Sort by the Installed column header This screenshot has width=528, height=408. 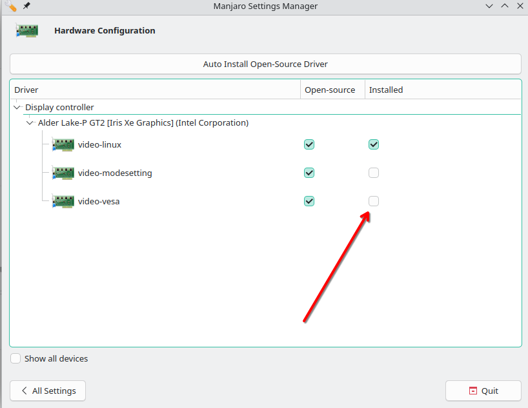[x=443, y=90]
